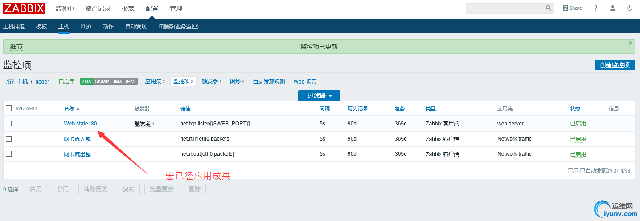Toggle 已启用 status of 网卡流出包
The width and height of the screenshot is (640, 221).
pos(578,154)
